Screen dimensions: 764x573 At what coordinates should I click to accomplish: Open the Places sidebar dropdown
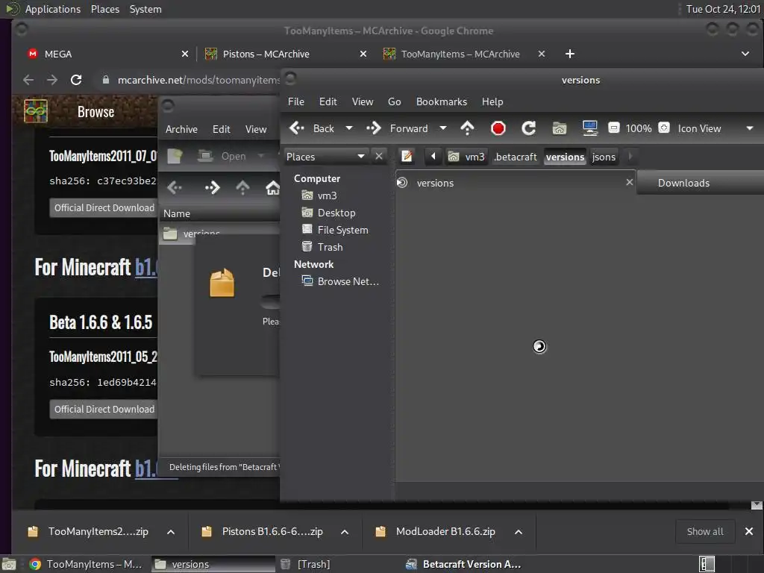[x=326, y=157]
